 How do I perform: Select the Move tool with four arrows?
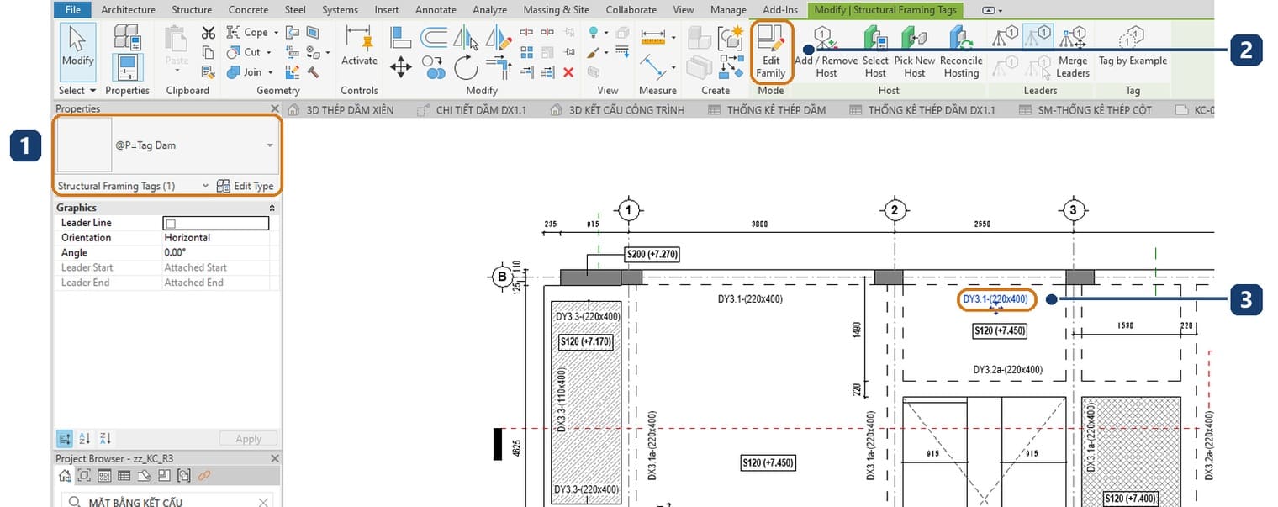pos(401,67)
